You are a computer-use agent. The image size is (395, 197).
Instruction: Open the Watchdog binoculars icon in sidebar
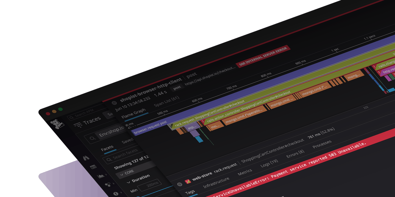(x=87, y=158)
